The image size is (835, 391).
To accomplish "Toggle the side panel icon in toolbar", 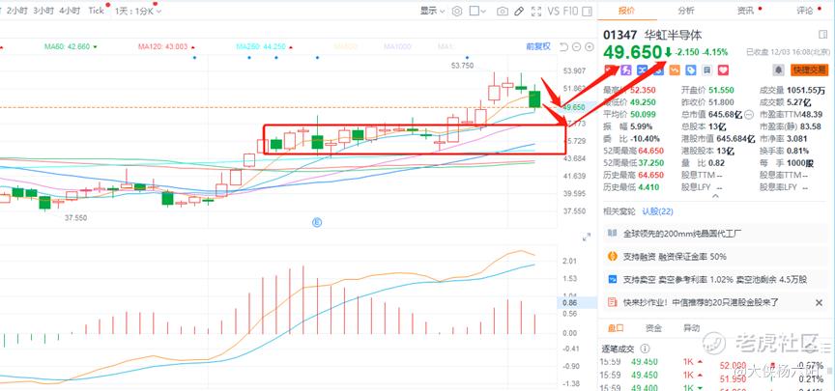I will [x=587, y=12].
